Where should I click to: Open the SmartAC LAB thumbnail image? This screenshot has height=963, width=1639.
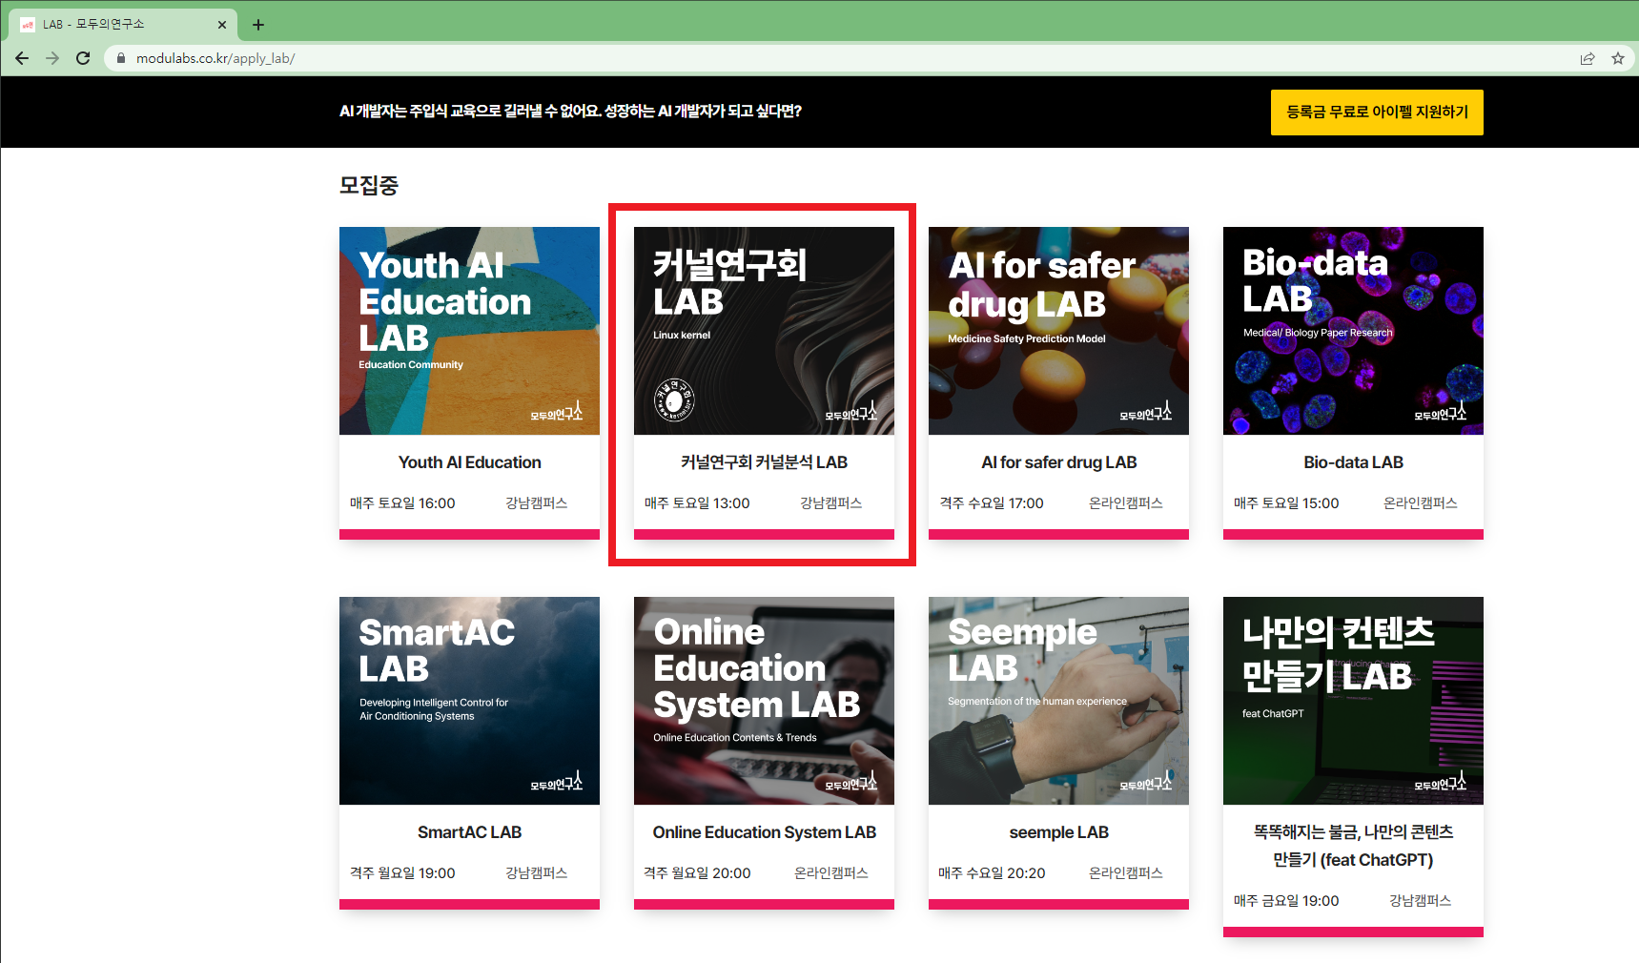tap(469, 701)
